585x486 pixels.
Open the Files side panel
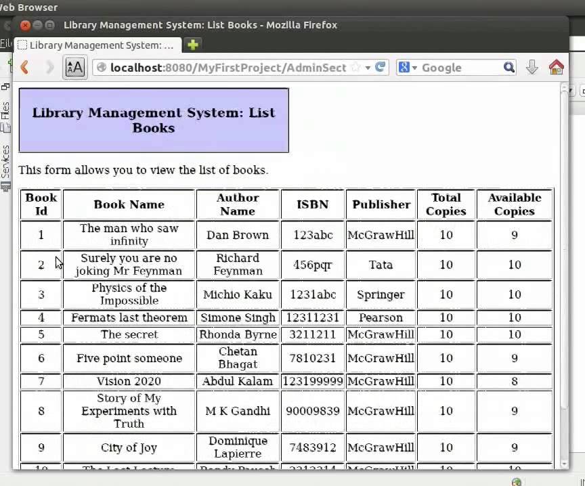(x=5, y=116)
